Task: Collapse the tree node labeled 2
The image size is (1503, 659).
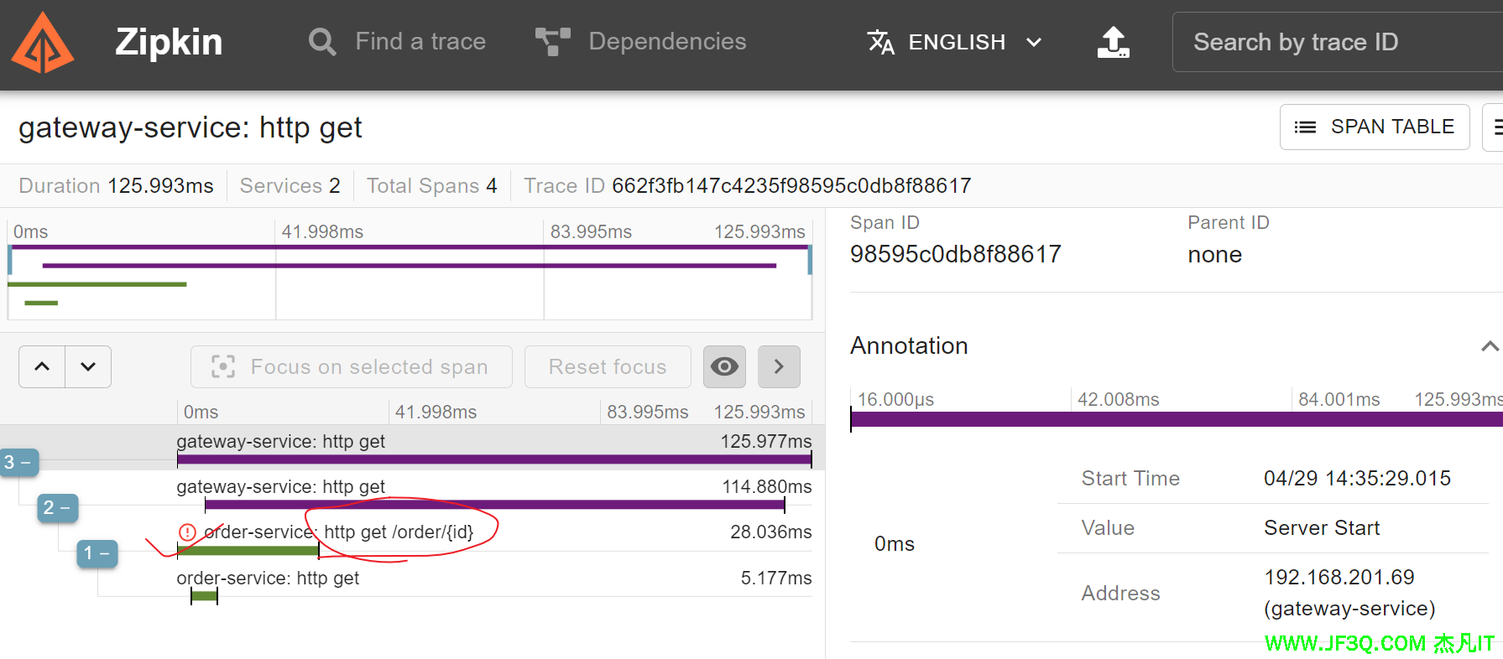Action: pos(57,508)
